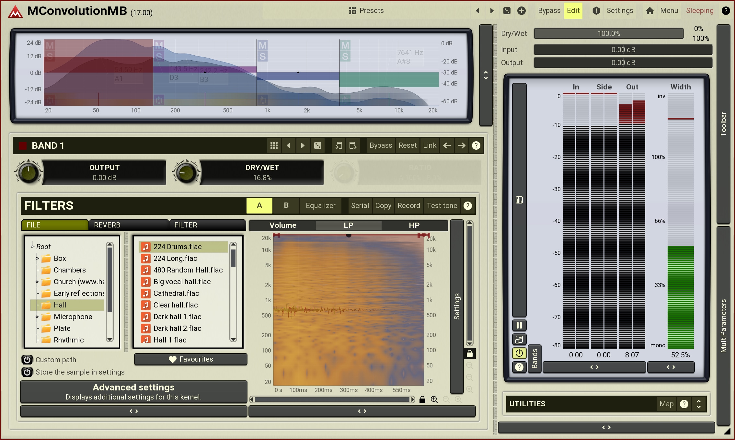
Task: Adjust the global Dry/Wet slider
Action: pyautogui.click(x=608, y=33)
